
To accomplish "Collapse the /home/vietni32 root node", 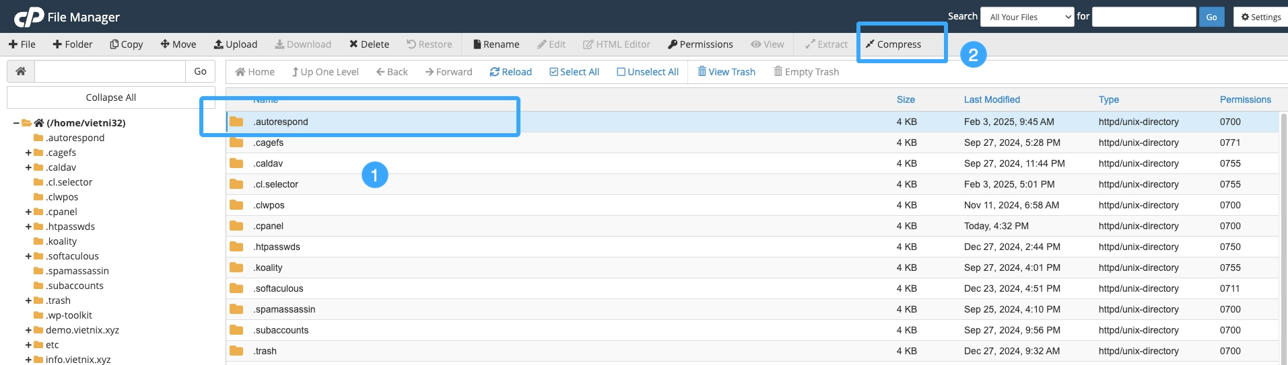I will 16,123.
